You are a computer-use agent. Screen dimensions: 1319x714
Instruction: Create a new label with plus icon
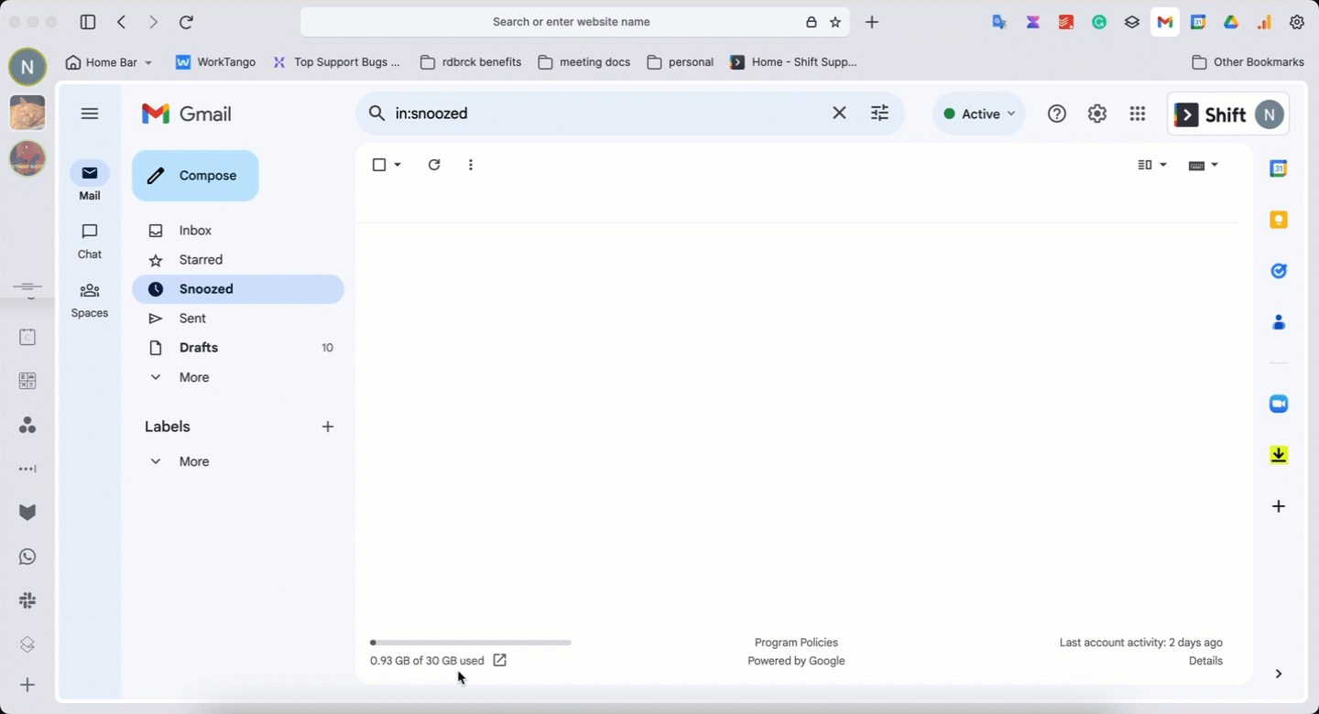click(328, 427)
